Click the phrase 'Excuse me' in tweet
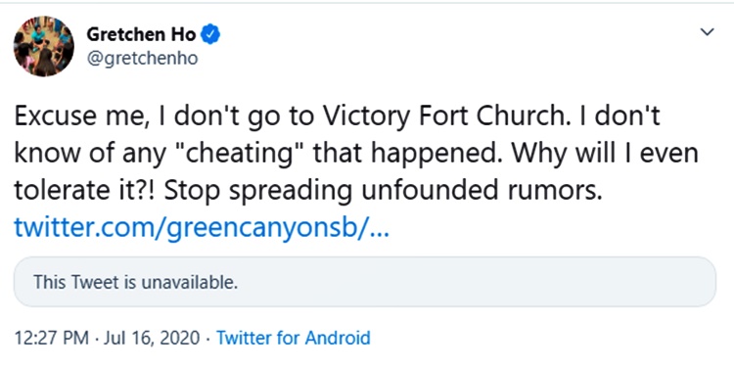Image resolution: width=734 pixels, height=368 pixels. [x=77, y=115]
